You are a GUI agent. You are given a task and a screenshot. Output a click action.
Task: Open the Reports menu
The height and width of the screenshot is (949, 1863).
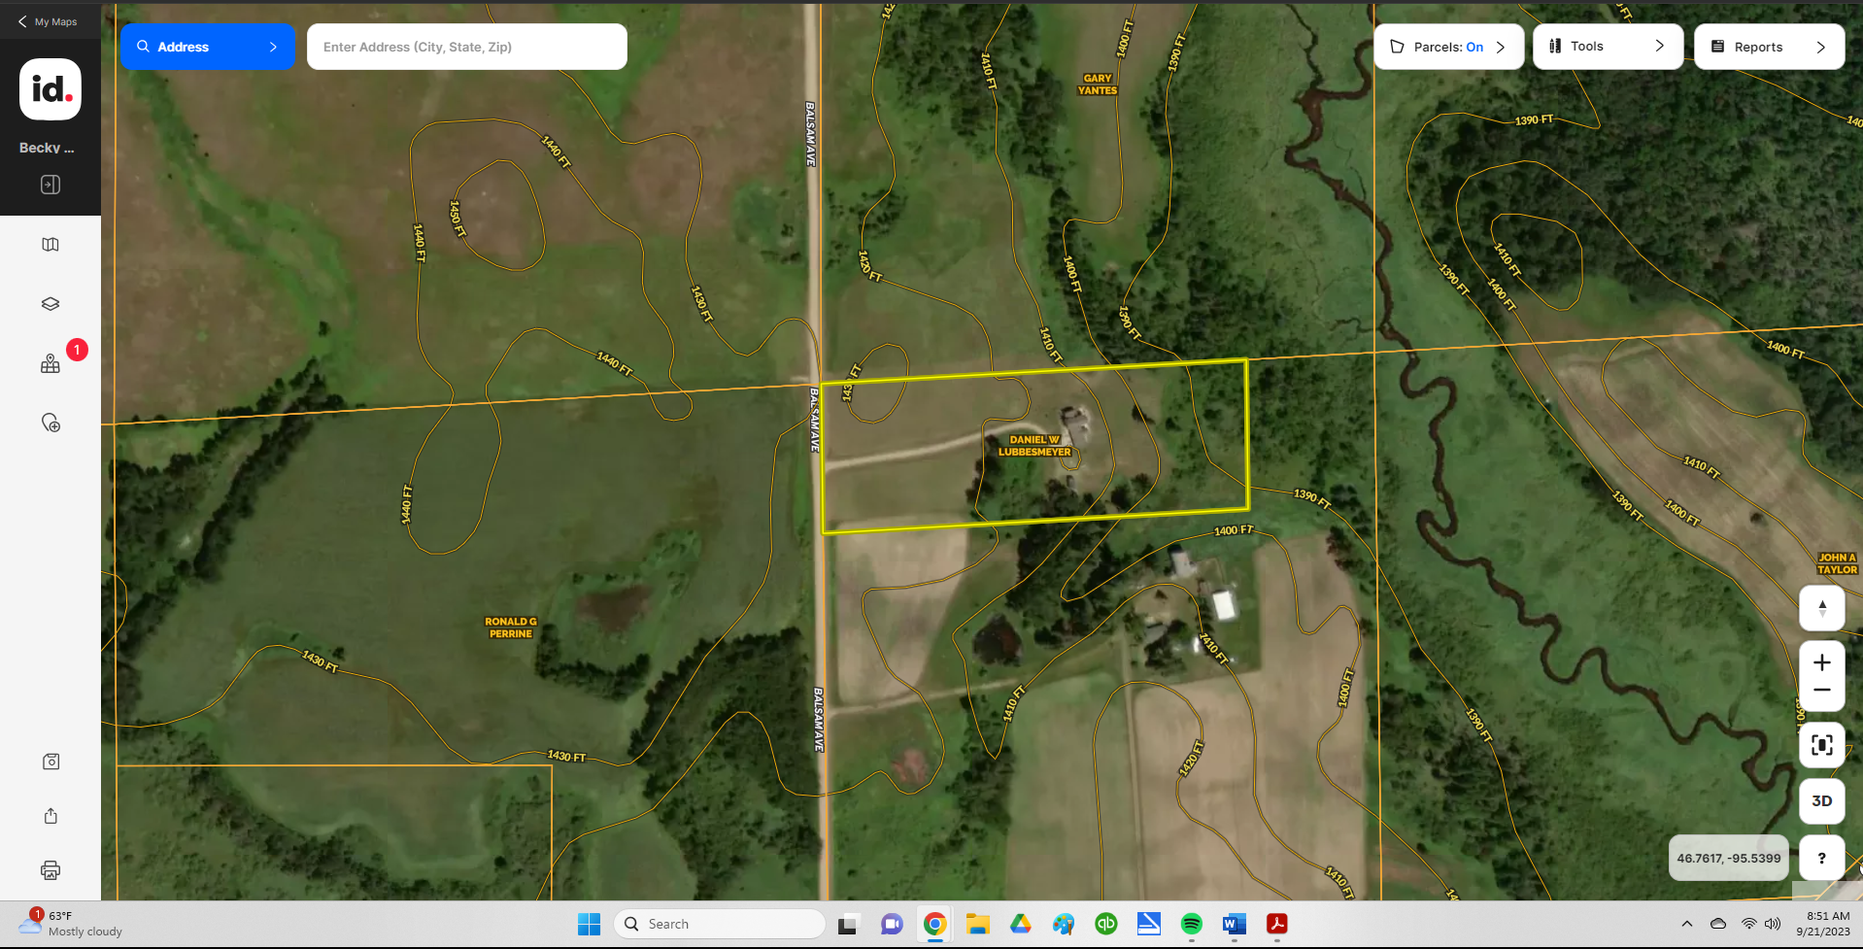point(1768,47)
